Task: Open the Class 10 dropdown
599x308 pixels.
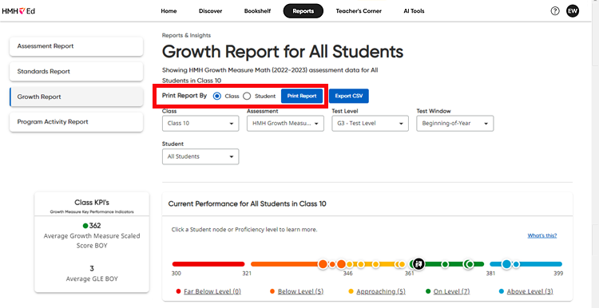Action: coord(200,124)
